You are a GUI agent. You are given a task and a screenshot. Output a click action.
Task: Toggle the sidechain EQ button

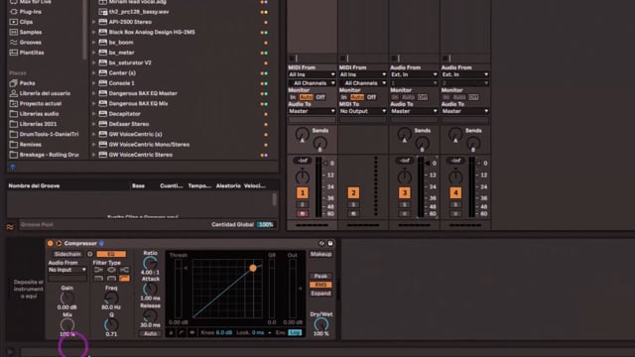(111, 254)
